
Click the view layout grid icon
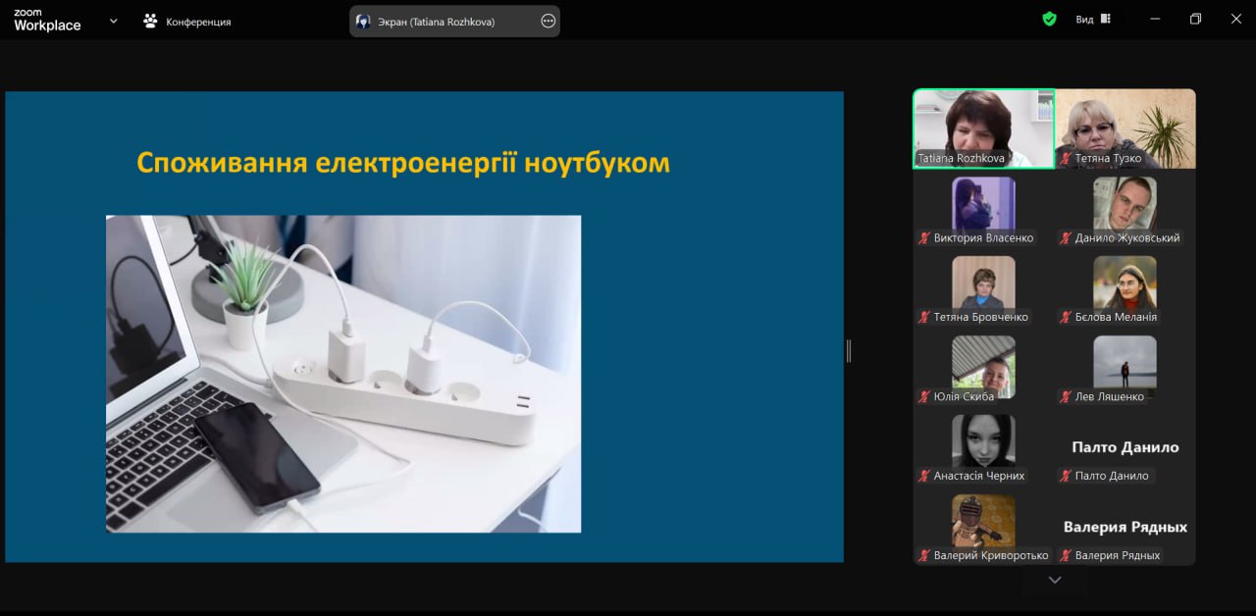[x=1106, y=19]
